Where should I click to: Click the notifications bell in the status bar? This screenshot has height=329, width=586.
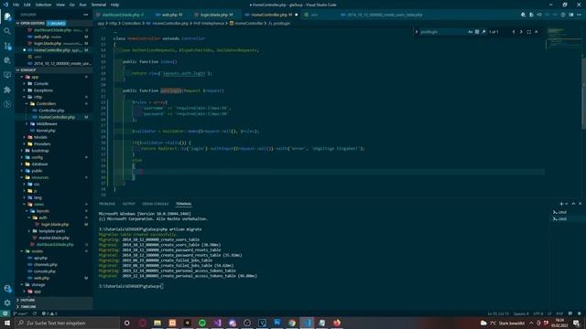coord(580,313)
